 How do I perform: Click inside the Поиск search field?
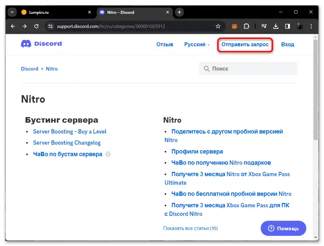pos(248,69)
